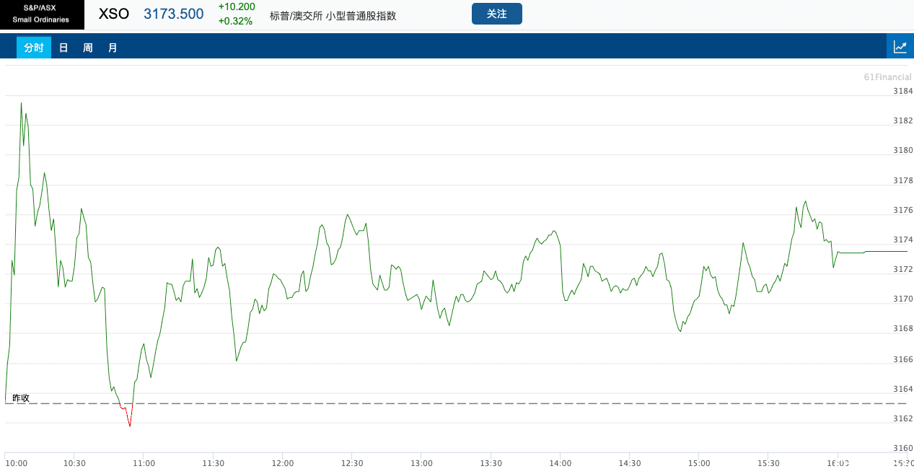Click the 3160 price axis label
This screenshot has height=474, width=914.
[903, 448]
